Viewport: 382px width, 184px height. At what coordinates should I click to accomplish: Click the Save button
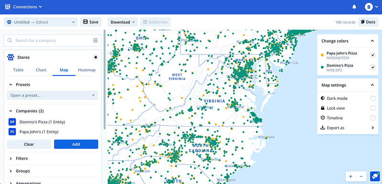tap(91, 22)
